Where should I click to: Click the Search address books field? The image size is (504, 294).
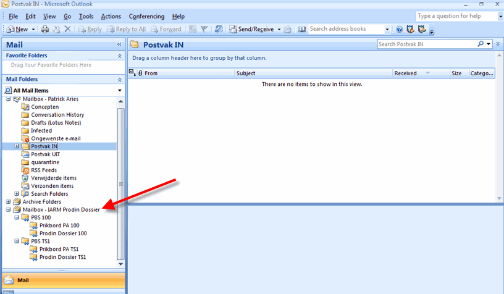(x=346, y=29)
